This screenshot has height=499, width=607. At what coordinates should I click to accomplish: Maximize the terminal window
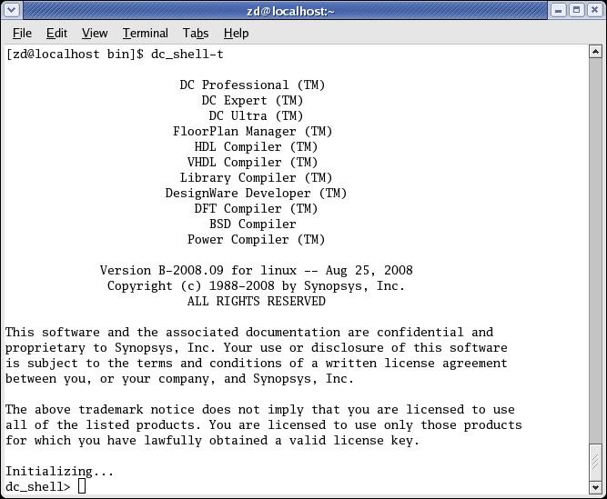[x=576, y=10]
